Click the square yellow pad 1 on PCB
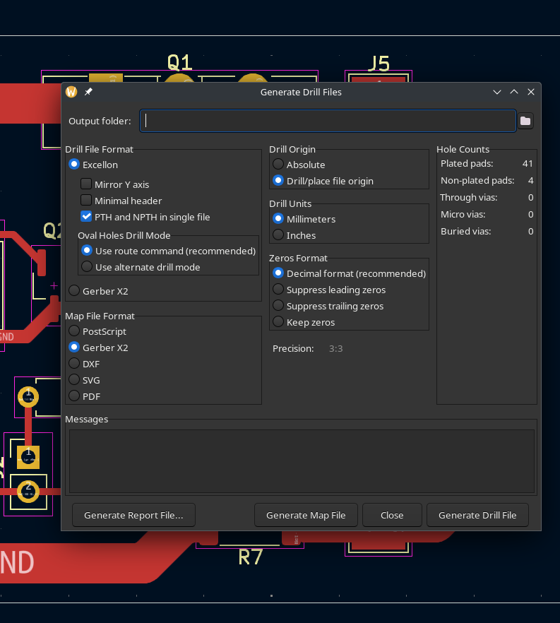 tap(28, 457)
